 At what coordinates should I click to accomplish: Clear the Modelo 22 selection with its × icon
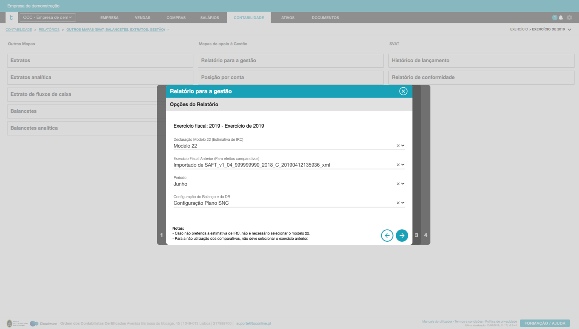pos(397,145)
